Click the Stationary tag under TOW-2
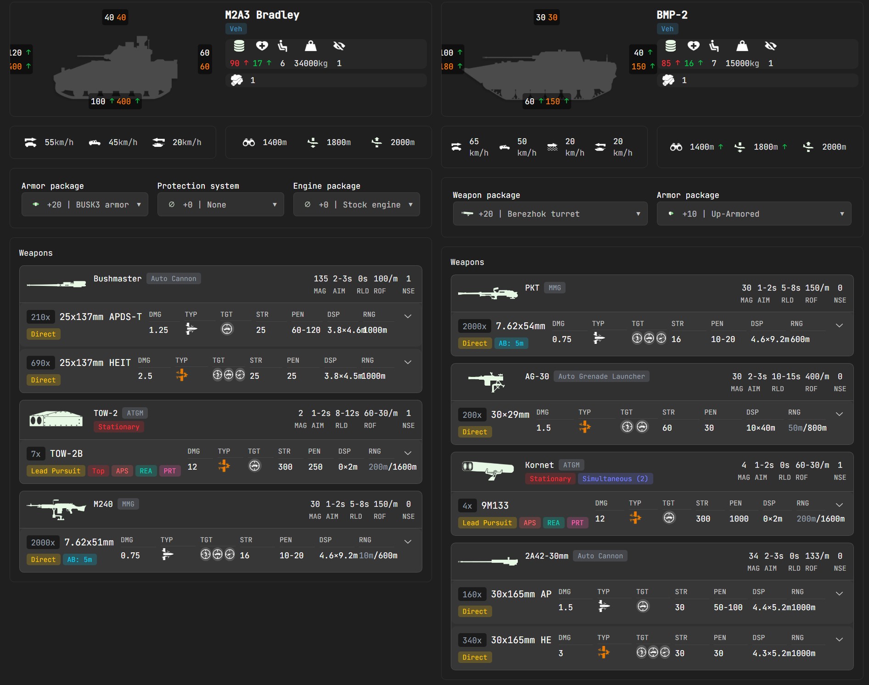Image resolution: width=869 pixels, height=685 pixels. click(x=119, y=427)
